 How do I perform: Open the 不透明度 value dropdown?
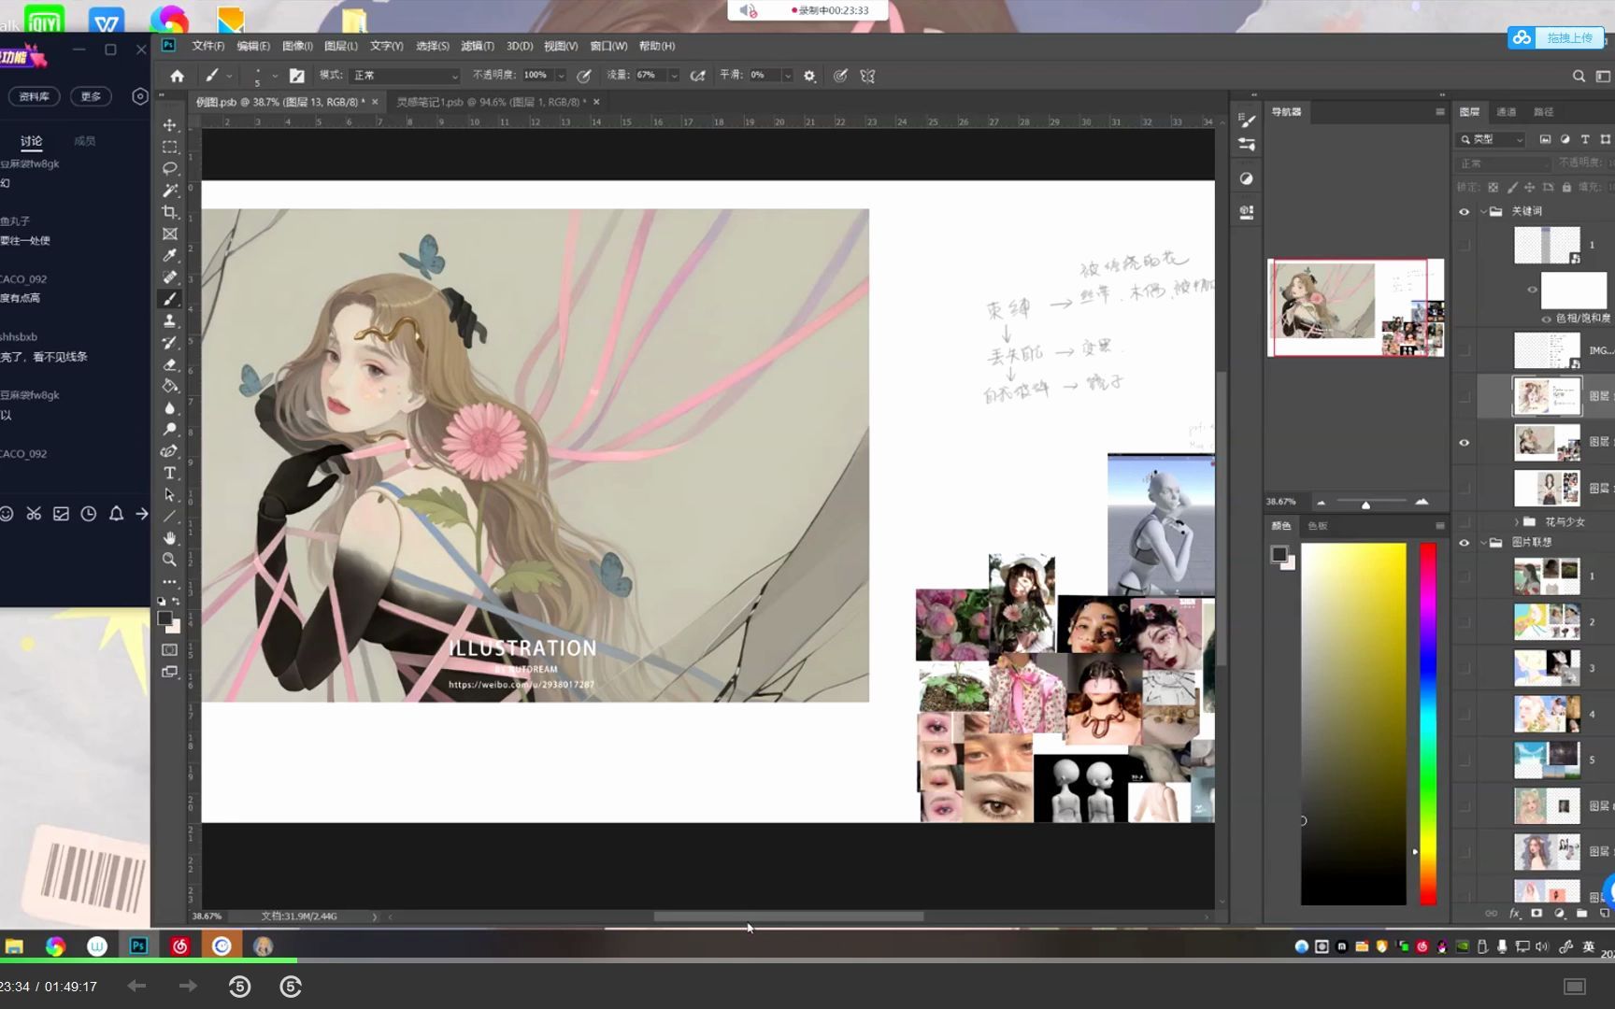coord(561,76)
